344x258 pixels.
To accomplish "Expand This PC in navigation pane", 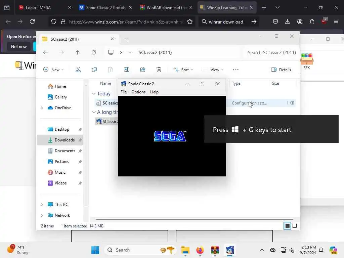I will [42, 205].
